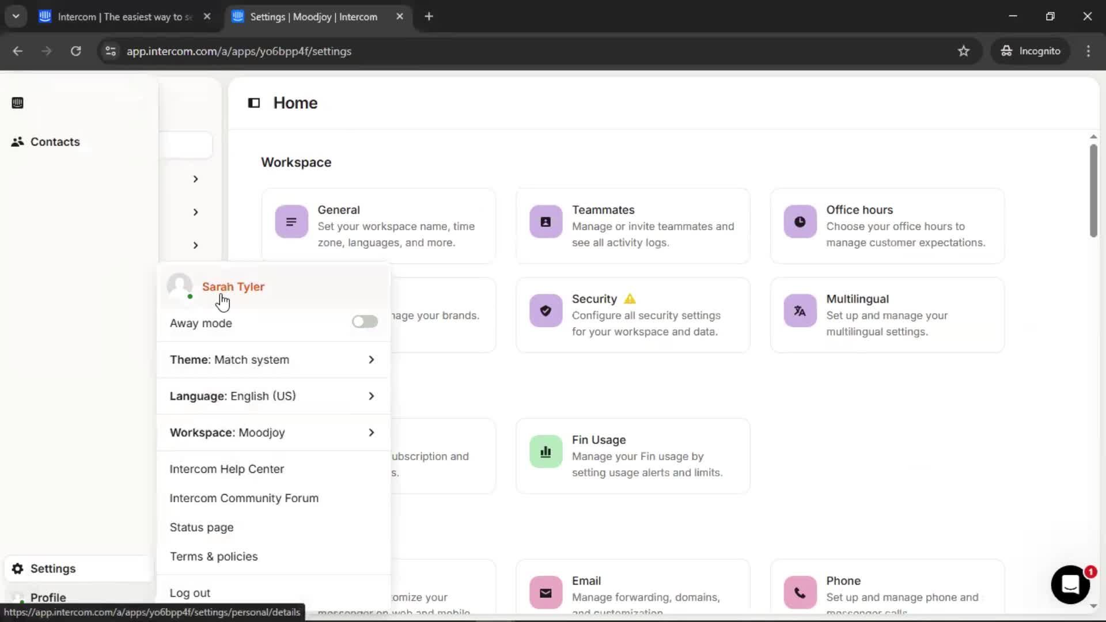This screenshot has width=1106, height=622.
Task: Collapse the sidebar using the Home panel icon
Action: pyautogui.click(x=254, y=103)
